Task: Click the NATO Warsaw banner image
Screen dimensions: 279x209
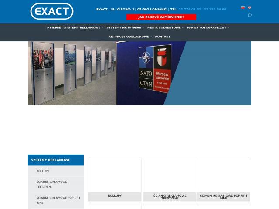Action: tap(139, 73)
